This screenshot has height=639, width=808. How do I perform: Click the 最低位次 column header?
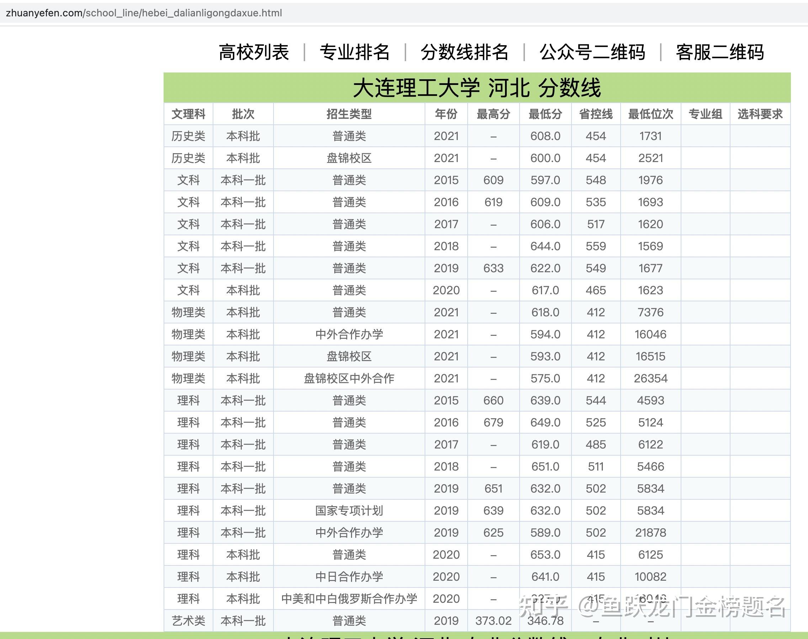650,114
